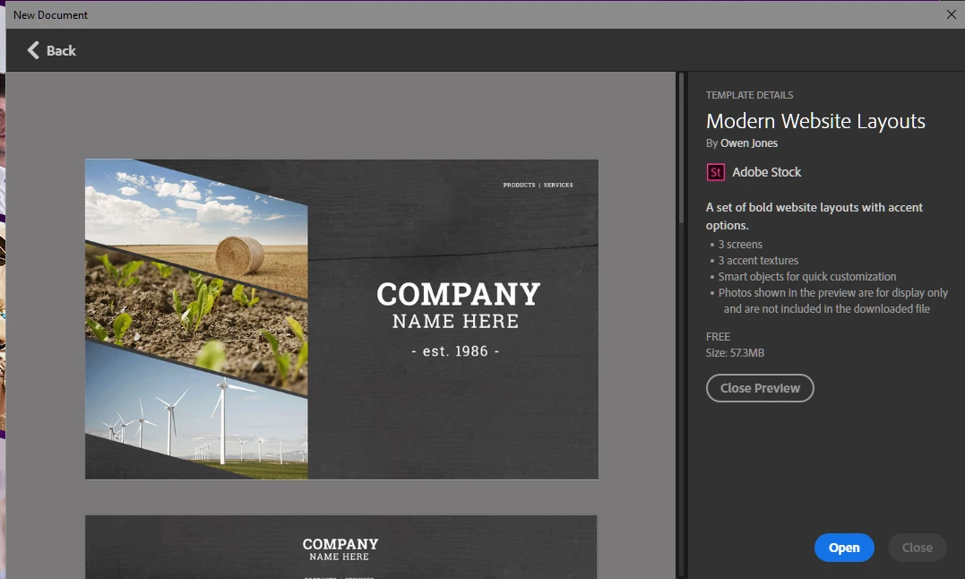Viewport: 965px width, 579px height.
Task: Click the Close Preview button
Action: coord(760,388)
